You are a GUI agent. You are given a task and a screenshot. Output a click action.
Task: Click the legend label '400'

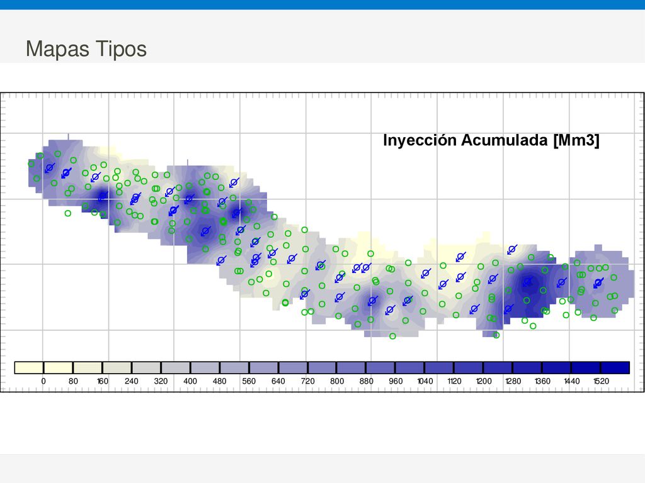pyautogui.click(x=190, y=381)
